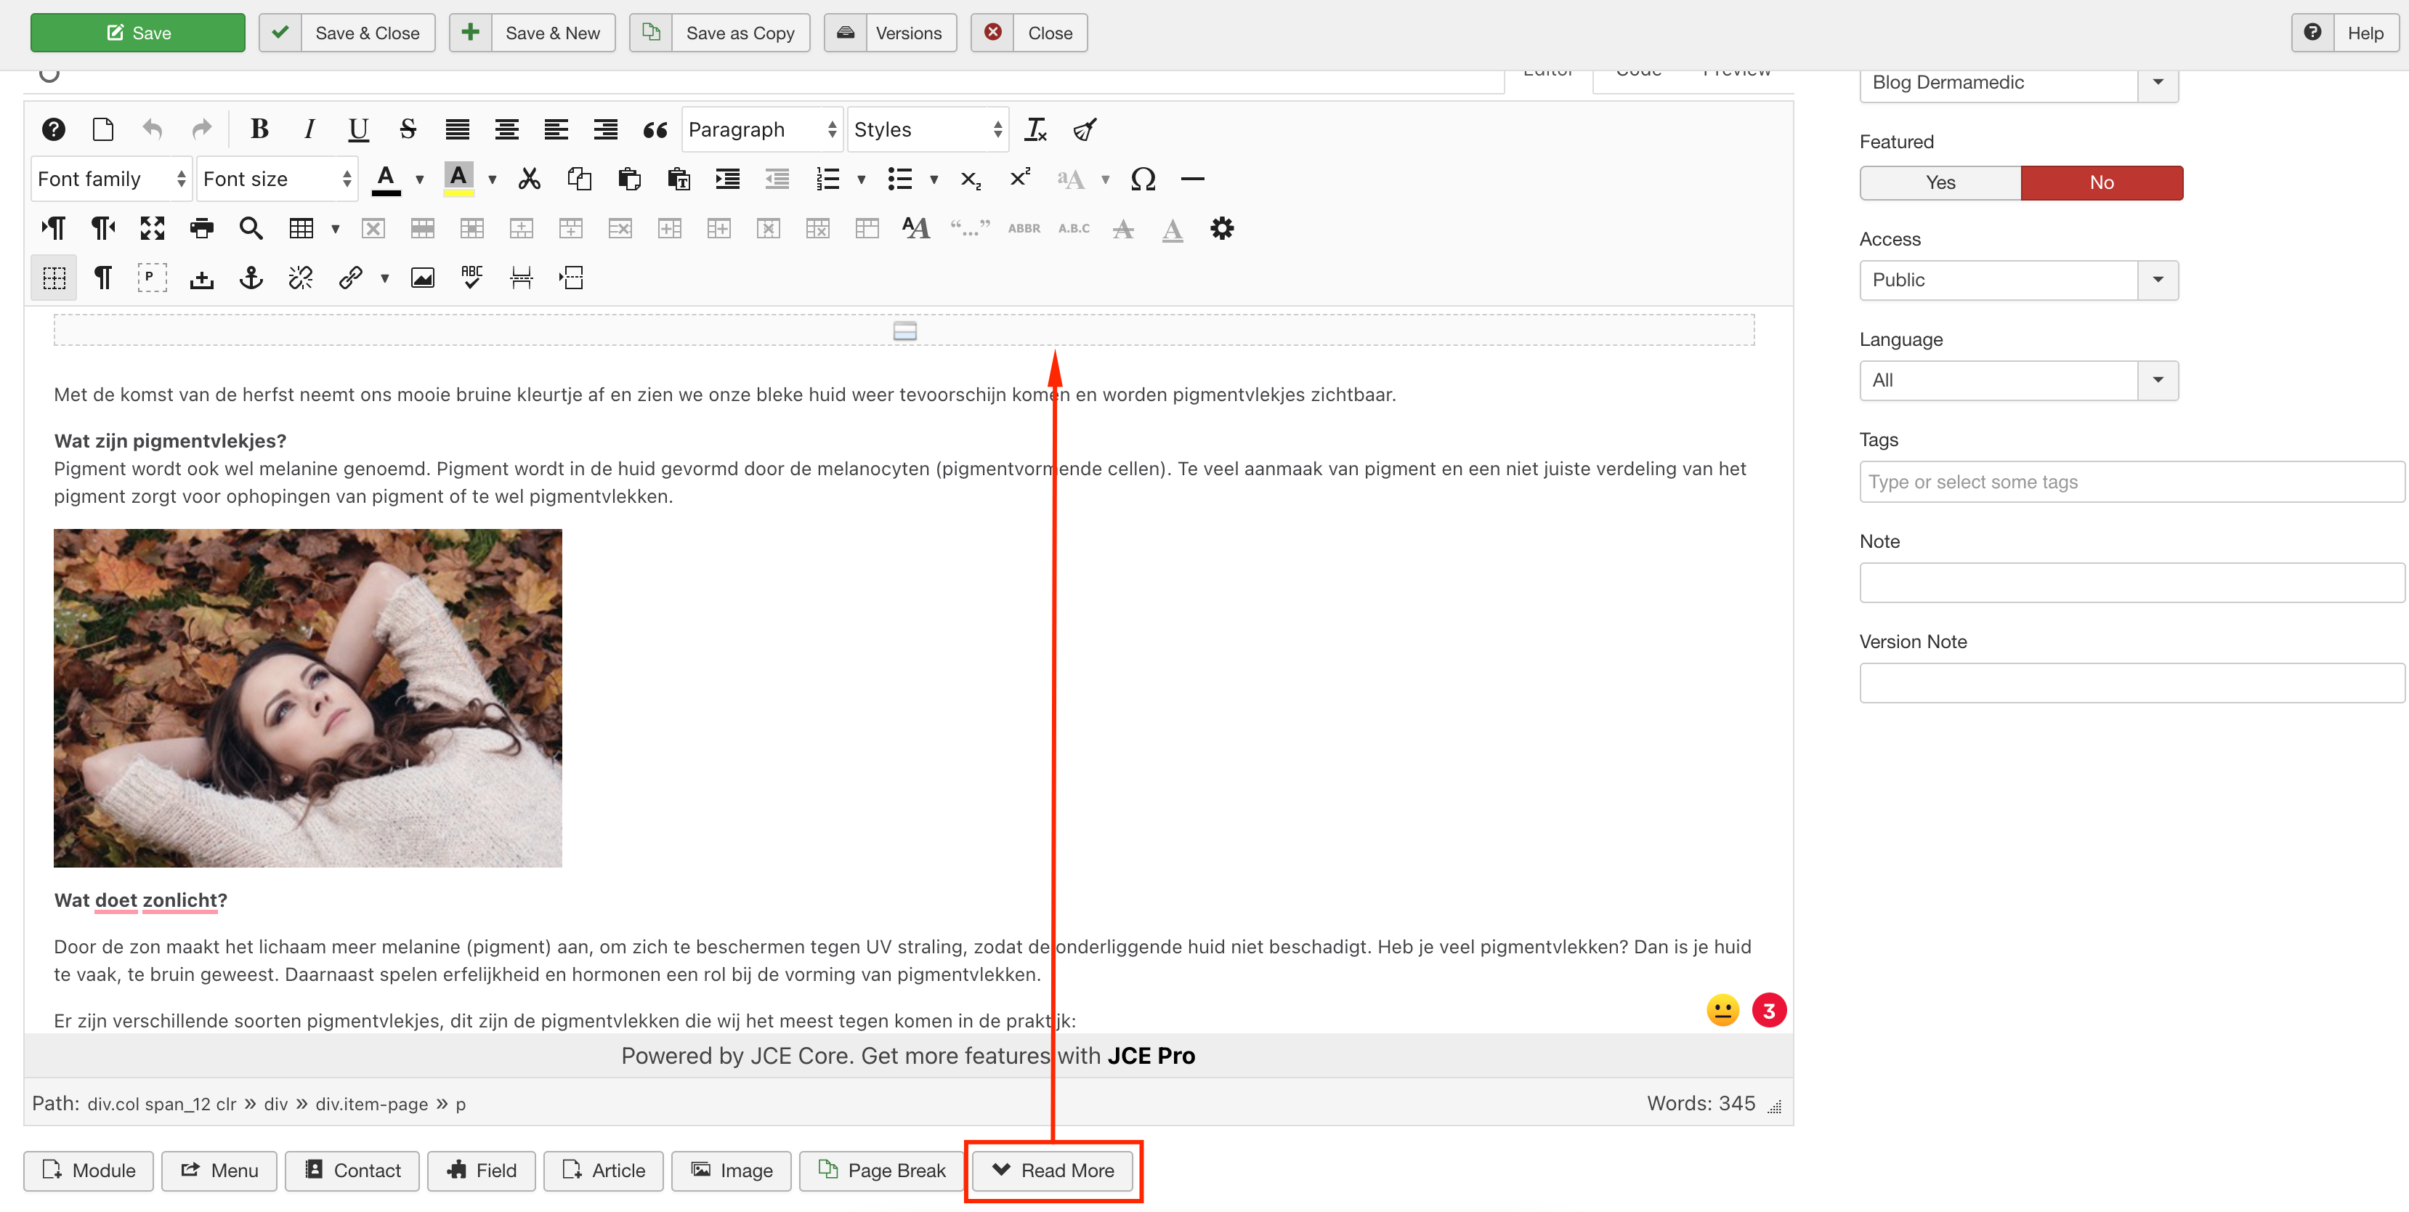The image size is (2409, 1212).
Task: Click the Spellcheck ABC icon
Action: 471,278
